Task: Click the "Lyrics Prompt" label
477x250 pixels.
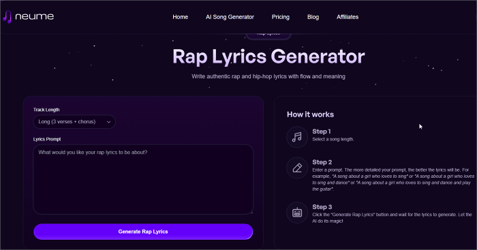Action: click(x=47, y=139)
